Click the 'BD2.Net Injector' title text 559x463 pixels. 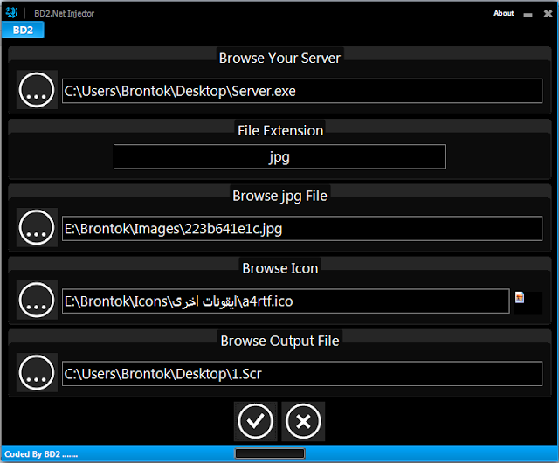click(x=64, y=14)
